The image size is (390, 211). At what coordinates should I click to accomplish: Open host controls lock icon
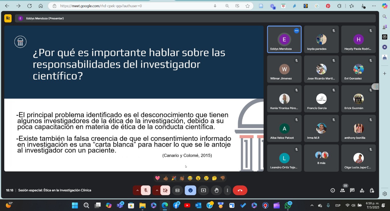[372, 190]
